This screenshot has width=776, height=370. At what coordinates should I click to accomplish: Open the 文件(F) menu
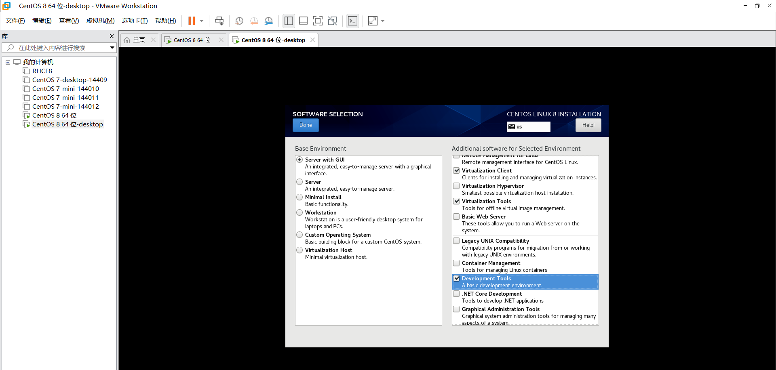click(15, 21)
